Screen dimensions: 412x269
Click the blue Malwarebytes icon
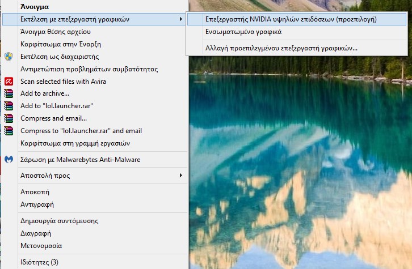(9, 159)
